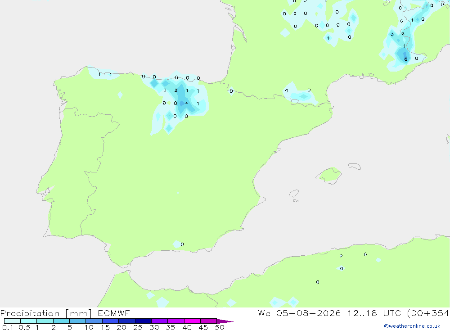
Task: Click the "3" precipitation value in France
Action: pyautogui.click(x=392, y=35)
